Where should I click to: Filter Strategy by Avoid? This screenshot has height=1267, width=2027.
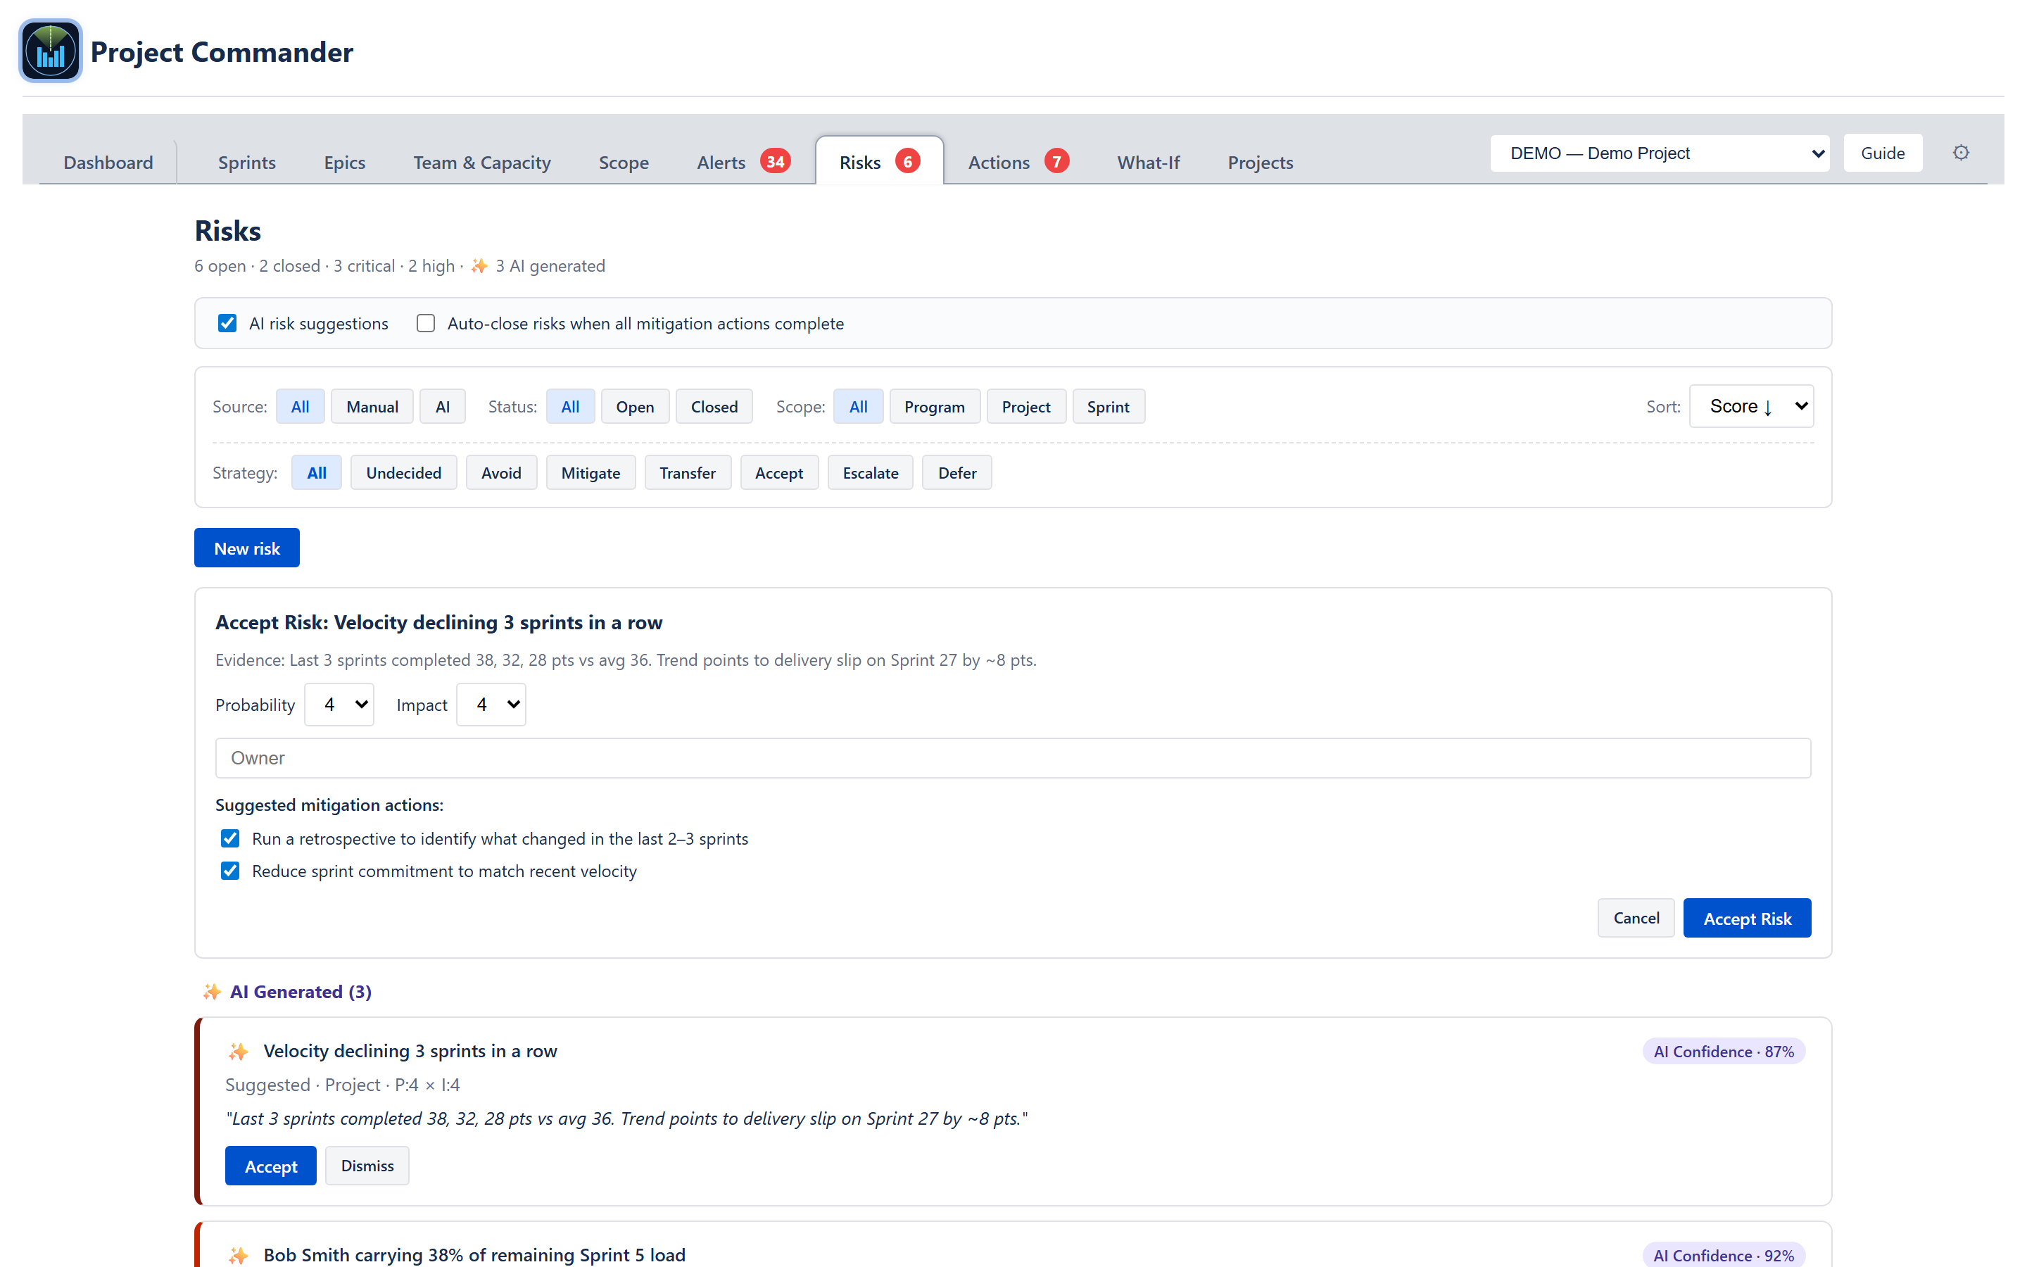(x=501, y=472)
